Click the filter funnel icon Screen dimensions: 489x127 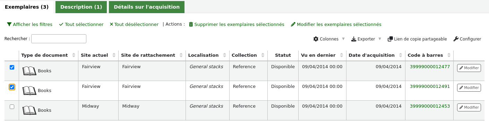click(9, 25)
